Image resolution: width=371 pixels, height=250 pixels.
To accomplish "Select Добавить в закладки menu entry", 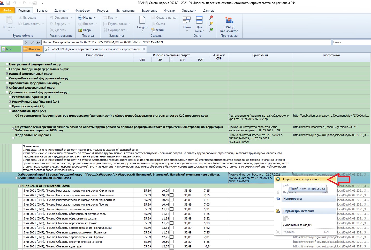I will [x=297, y=225].
